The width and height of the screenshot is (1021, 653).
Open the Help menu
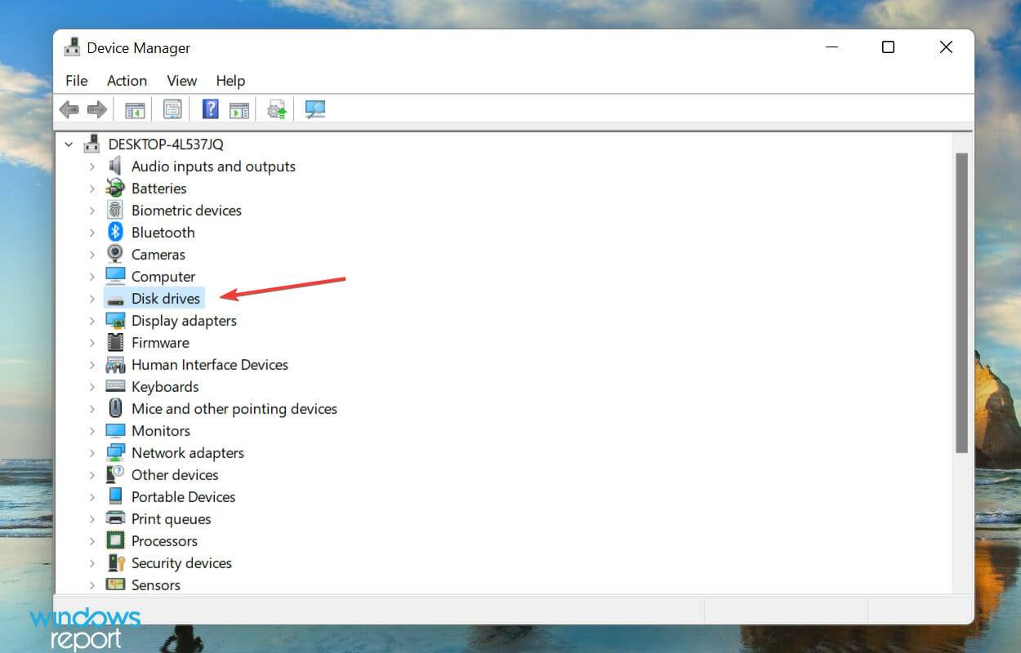point(230,81)
